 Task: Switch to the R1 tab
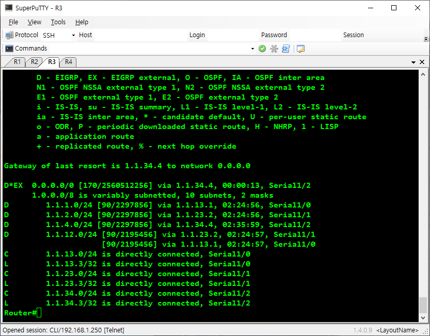pos(17,62)
